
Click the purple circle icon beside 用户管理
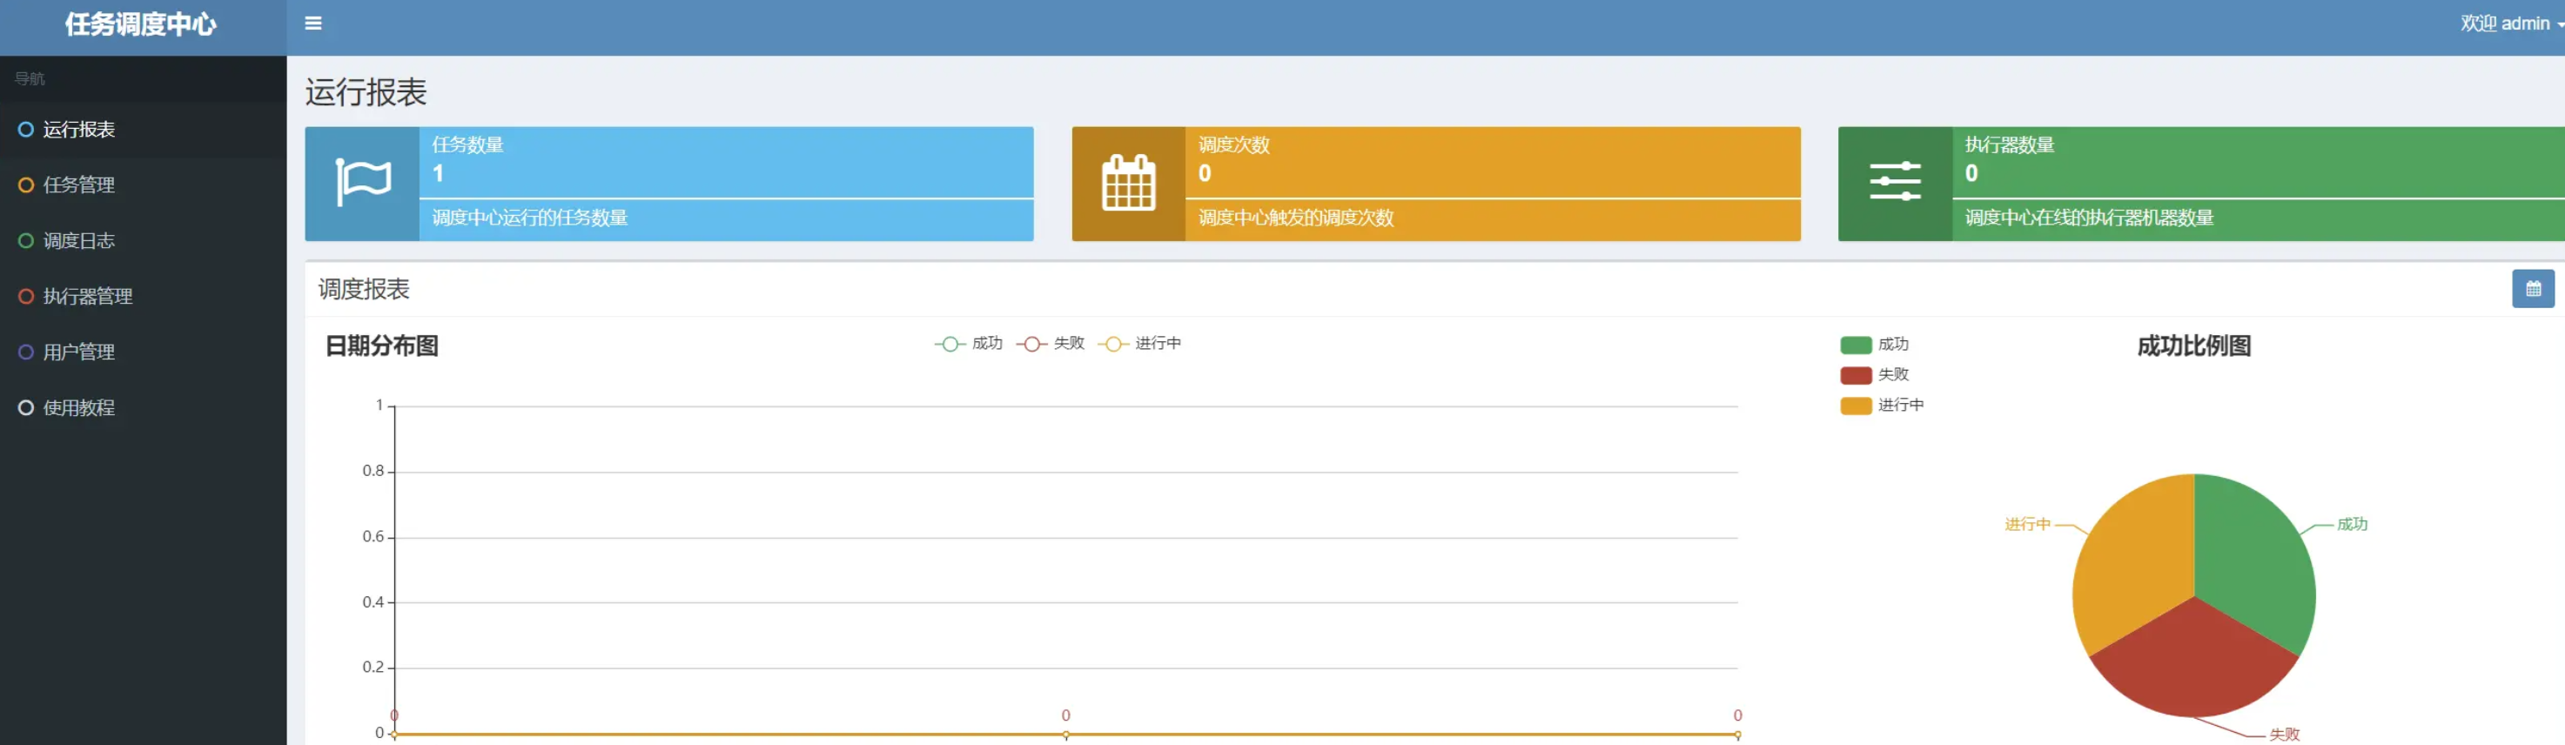pyautogui.click(x=26, y=352)
